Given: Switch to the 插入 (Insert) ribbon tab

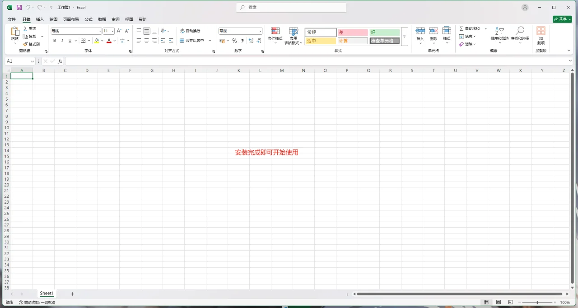Looking at the screenshot, I should point(39,19).
